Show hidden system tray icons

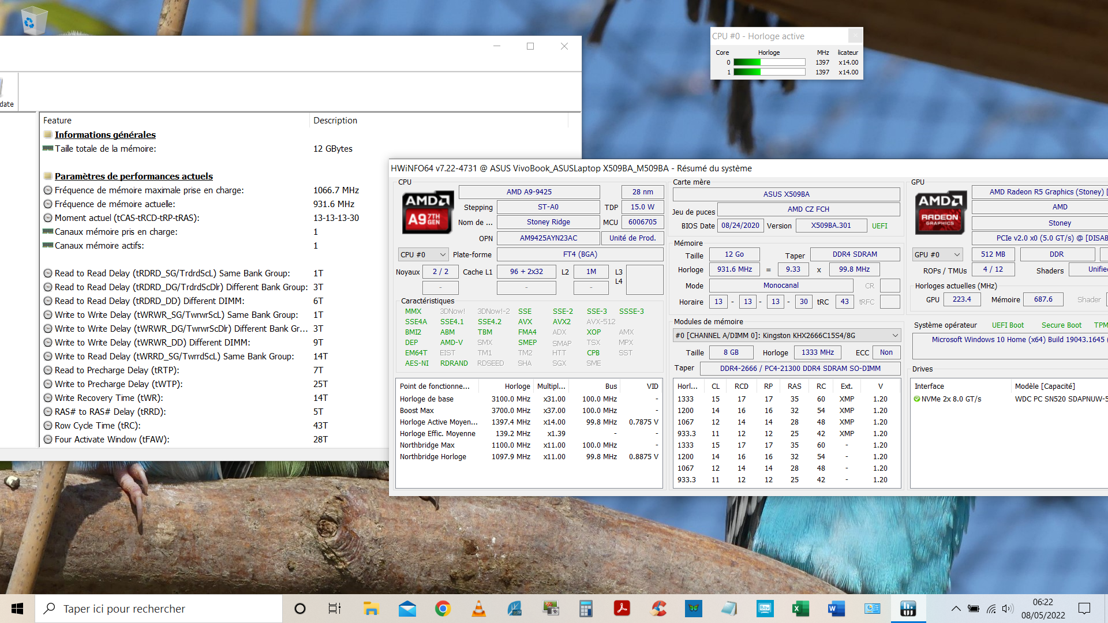tap(956, 609)
